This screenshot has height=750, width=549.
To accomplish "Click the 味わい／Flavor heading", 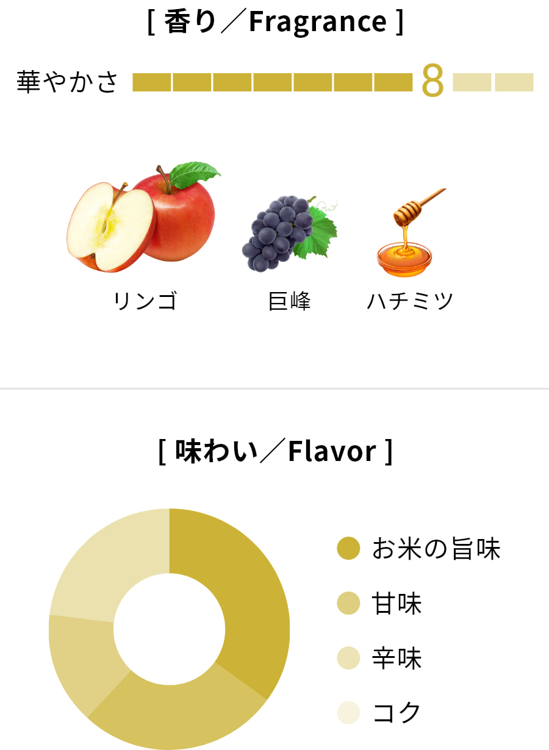I will click(275, 452).
